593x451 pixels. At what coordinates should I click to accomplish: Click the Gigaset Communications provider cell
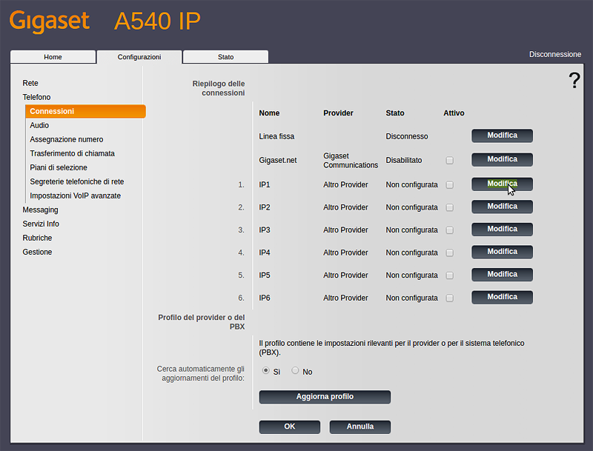point(351,161)
